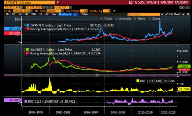This screenshot has width=192, height=116.
Task: Click the ROC (12) (XAU) legend text
Action: point(157,81)
